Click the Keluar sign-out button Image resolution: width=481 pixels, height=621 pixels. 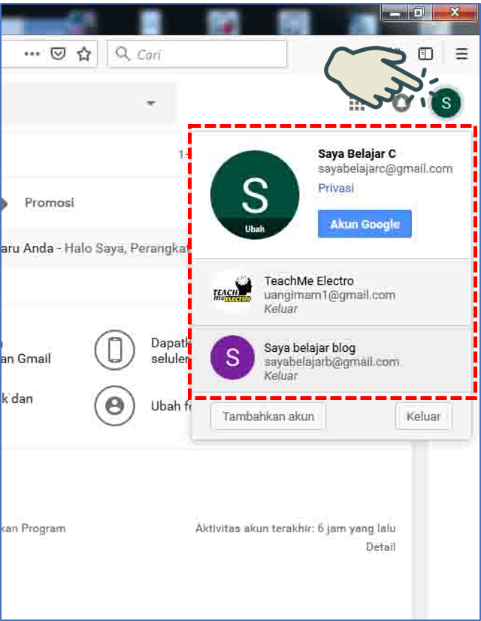[x=424, y=417]
